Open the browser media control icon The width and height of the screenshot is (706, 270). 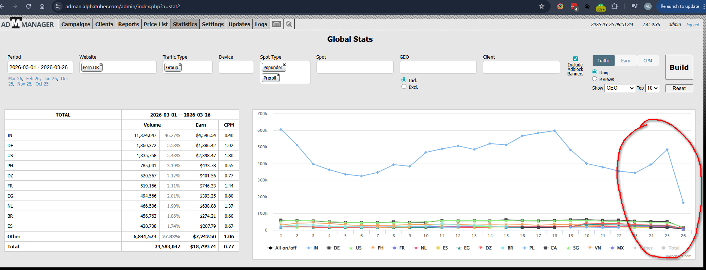634,6
